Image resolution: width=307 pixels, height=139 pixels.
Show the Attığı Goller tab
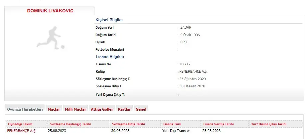[102, 109]
